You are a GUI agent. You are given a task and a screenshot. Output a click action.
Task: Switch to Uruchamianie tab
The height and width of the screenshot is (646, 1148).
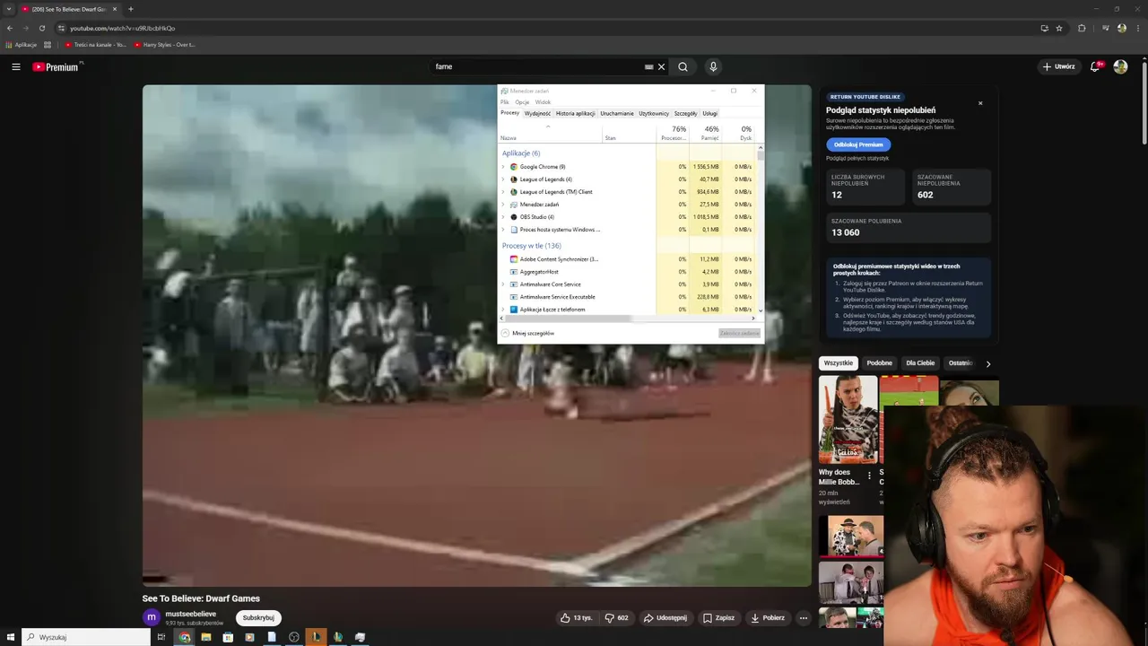617,113
